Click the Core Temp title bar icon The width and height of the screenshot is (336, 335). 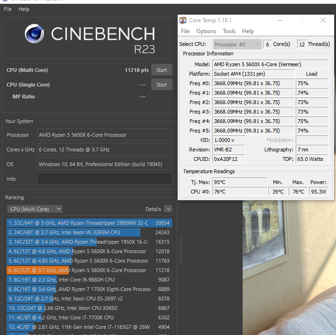click(183, 20)
